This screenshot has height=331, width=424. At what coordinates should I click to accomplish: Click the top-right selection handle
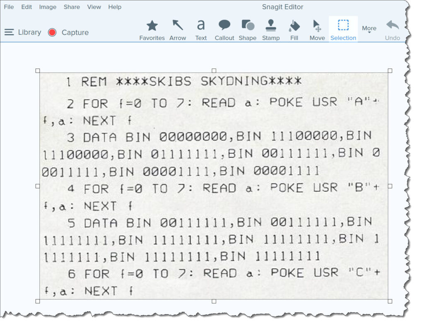[x=390, y=71]
